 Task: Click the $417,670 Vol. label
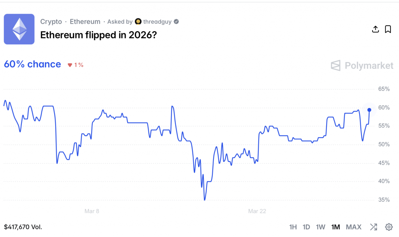pos(23,227)
